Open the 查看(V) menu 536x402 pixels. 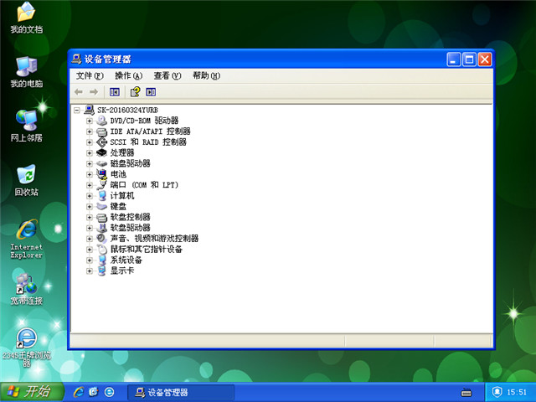click(167, 76)
